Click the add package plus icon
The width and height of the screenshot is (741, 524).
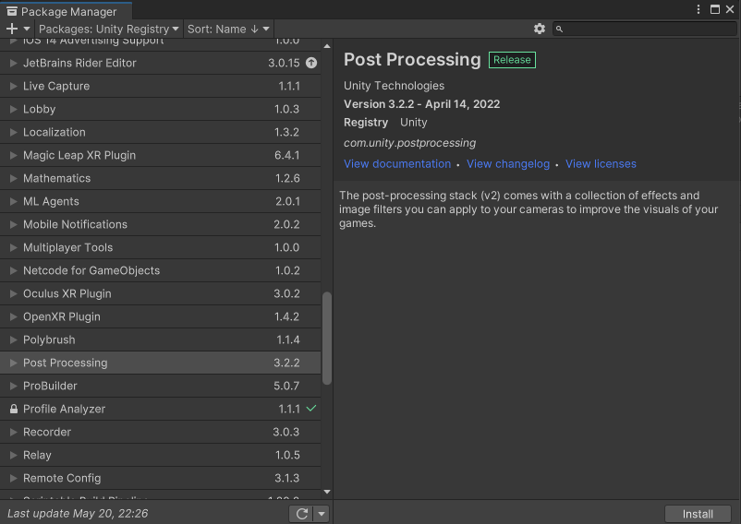click(12, 29)
